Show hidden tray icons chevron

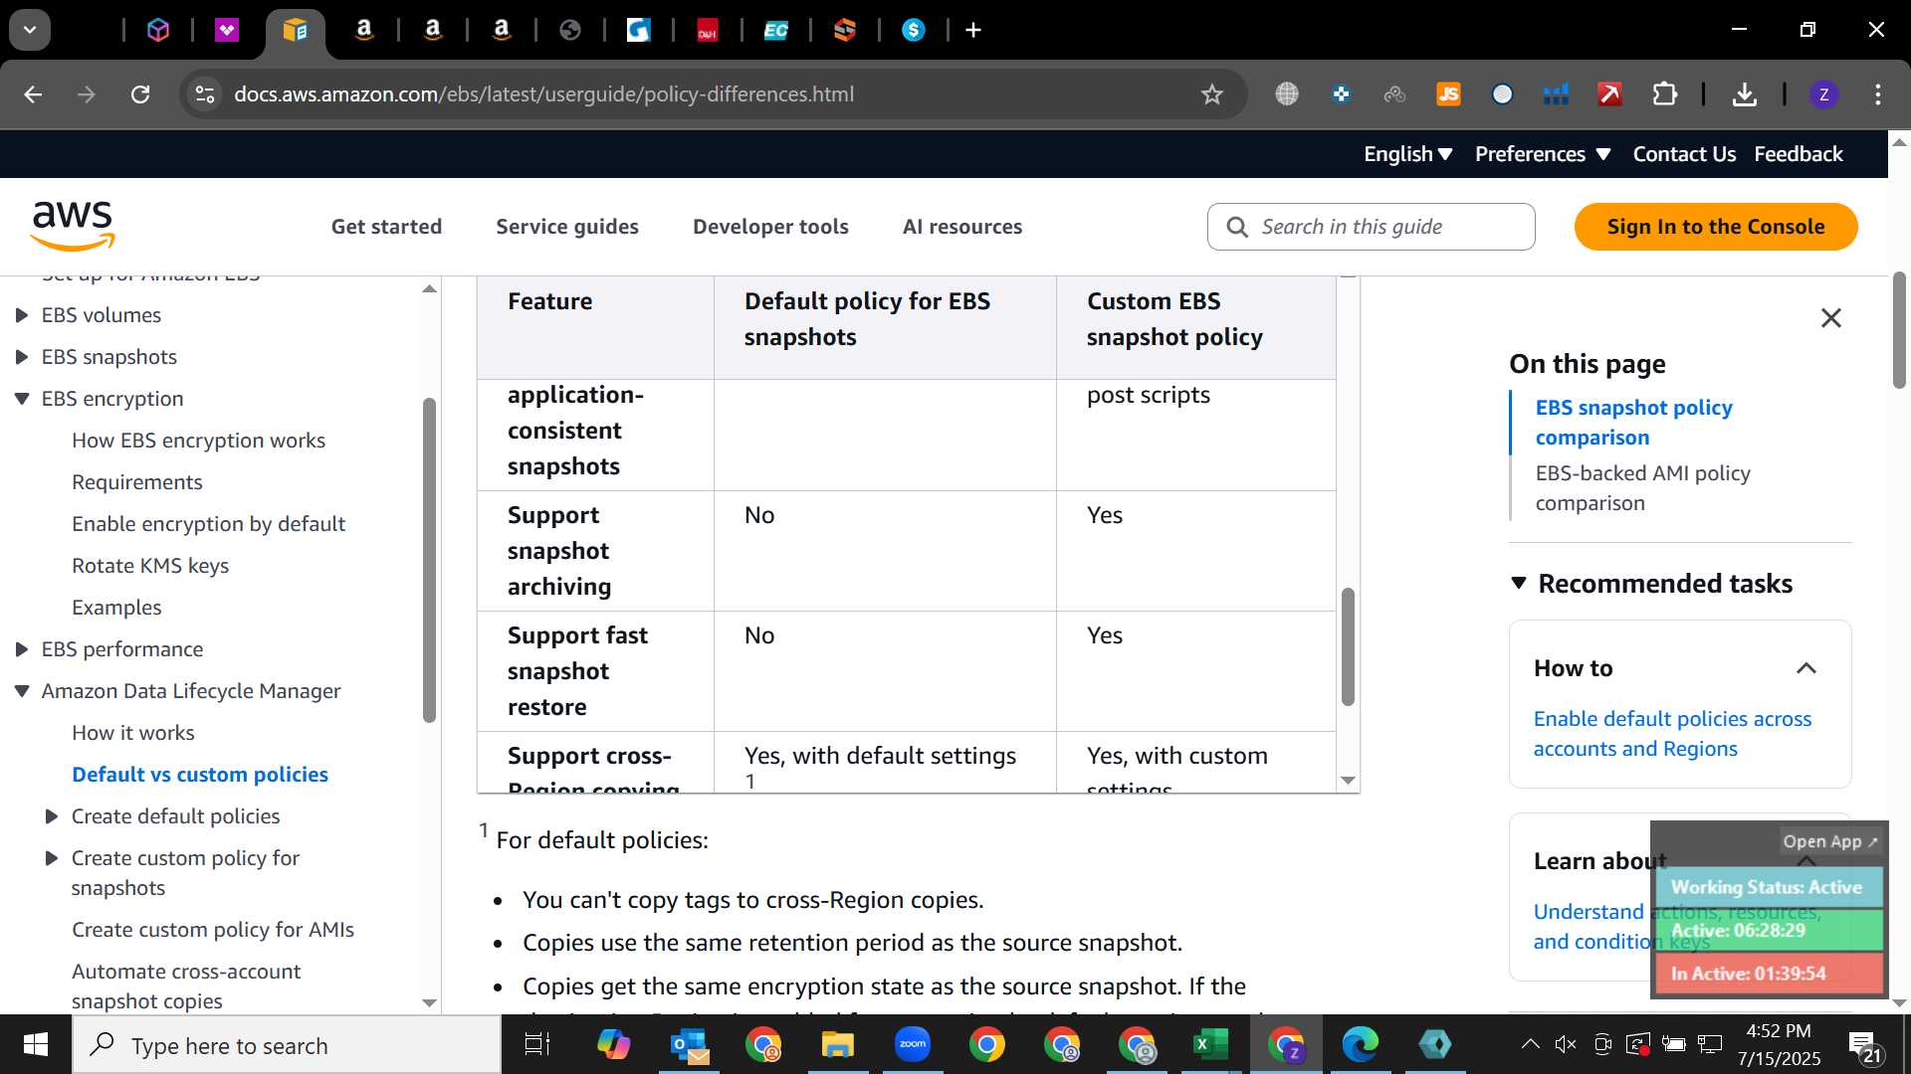[1530, 1044]
